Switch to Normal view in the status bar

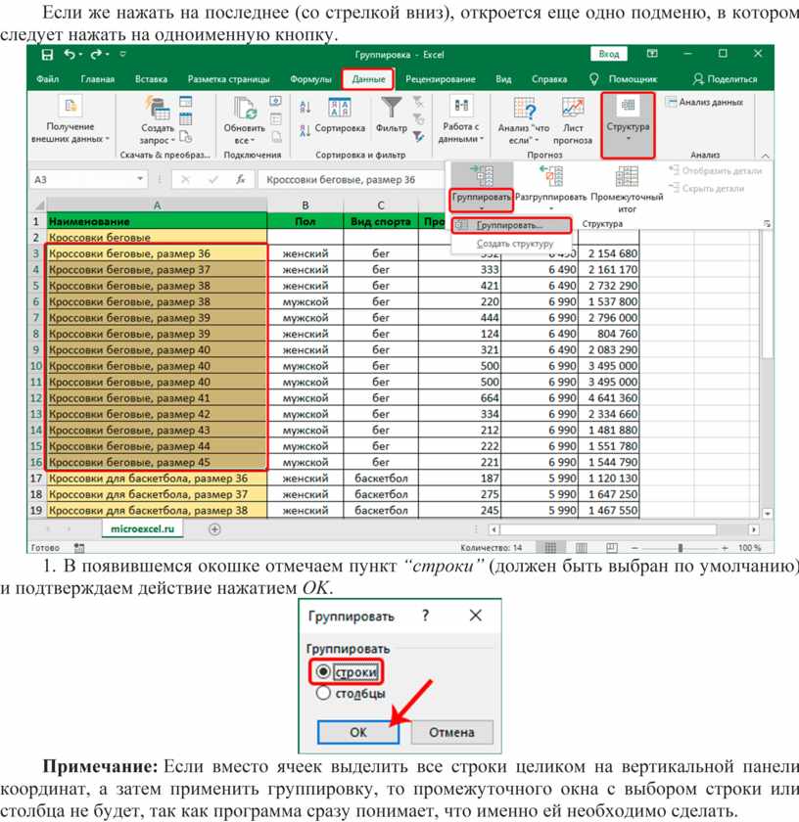(550, 548)
